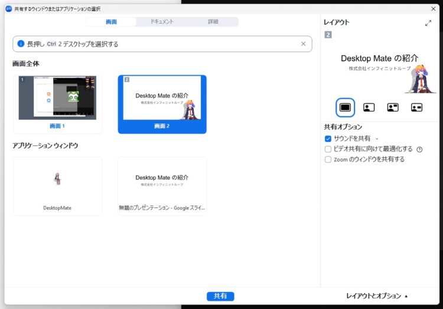Click the アプリケーション ウィンドウ heading
The image size is (443, 309).
click(x=45, y=145)
